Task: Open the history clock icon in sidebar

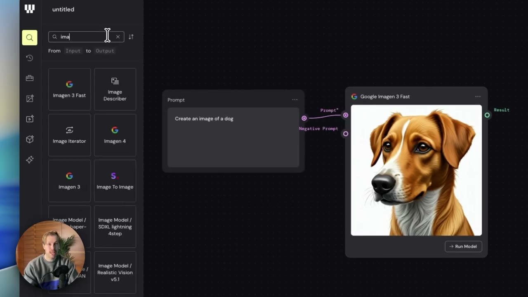Action: point(30,58)
